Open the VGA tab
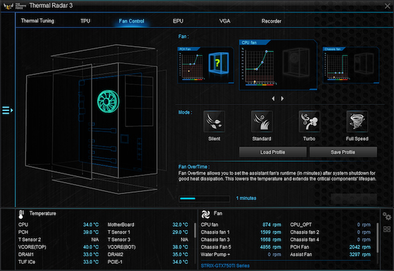 tap(224, 21)
